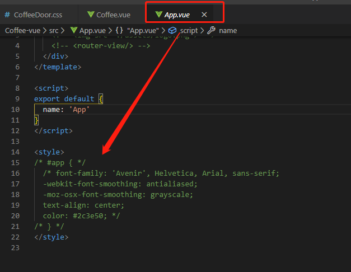Click the commented #app selector line
The image size is (351, 272).
60,162
